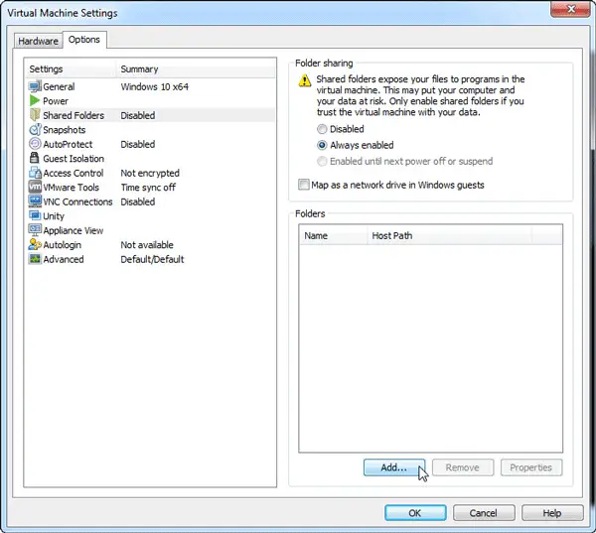Select the Access Control row label

pyautogui.click(x=73, y=173)
